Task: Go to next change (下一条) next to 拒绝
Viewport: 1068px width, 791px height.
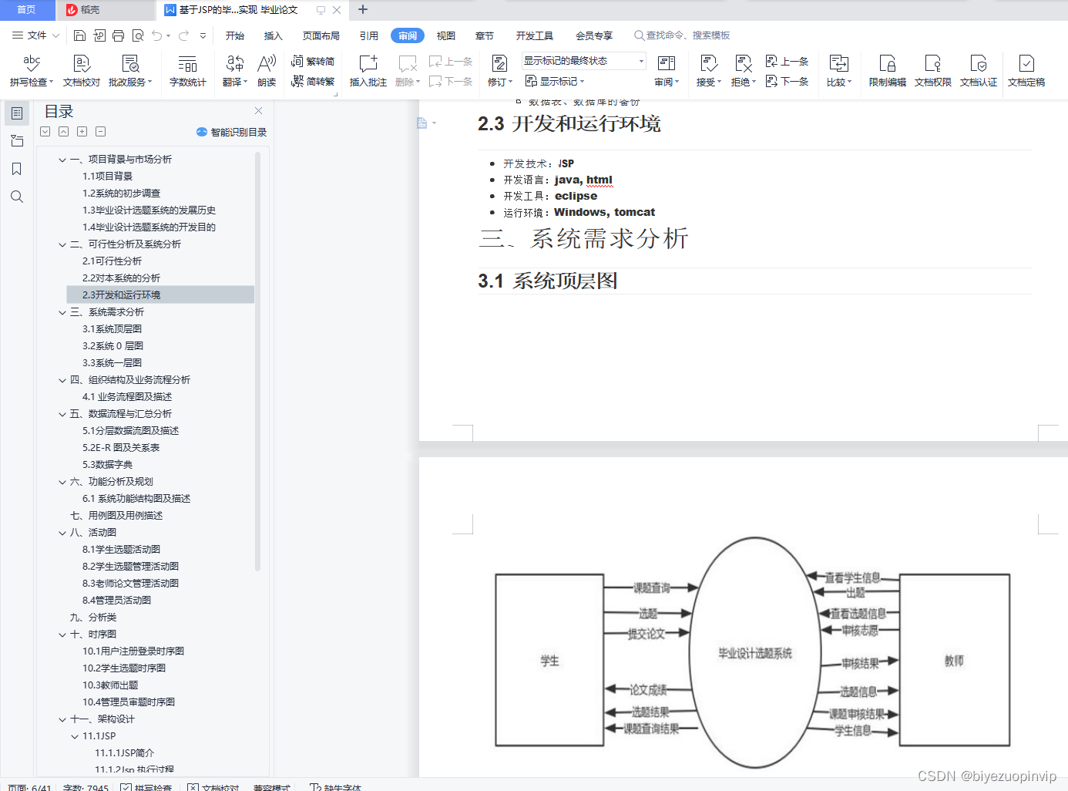Action: (x=787, y=81)
